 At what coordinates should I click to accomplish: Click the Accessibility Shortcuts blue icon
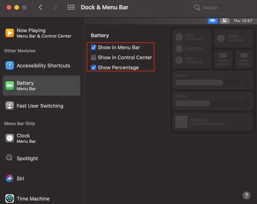pos(10,66)
